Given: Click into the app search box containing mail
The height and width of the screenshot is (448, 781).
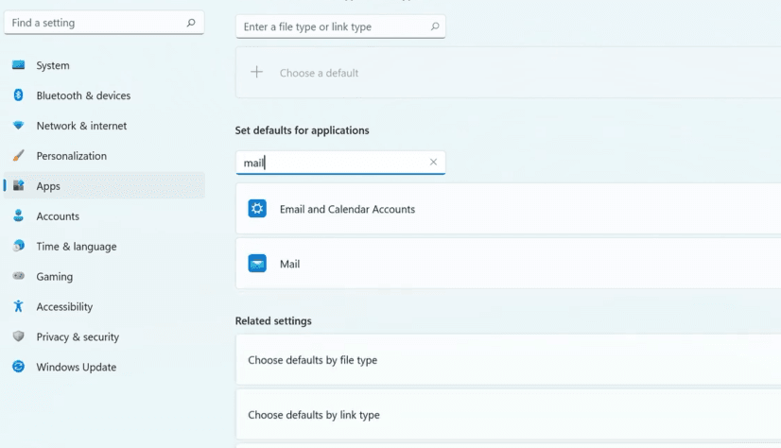Looking at the screenshot, I should pos(340,163).
